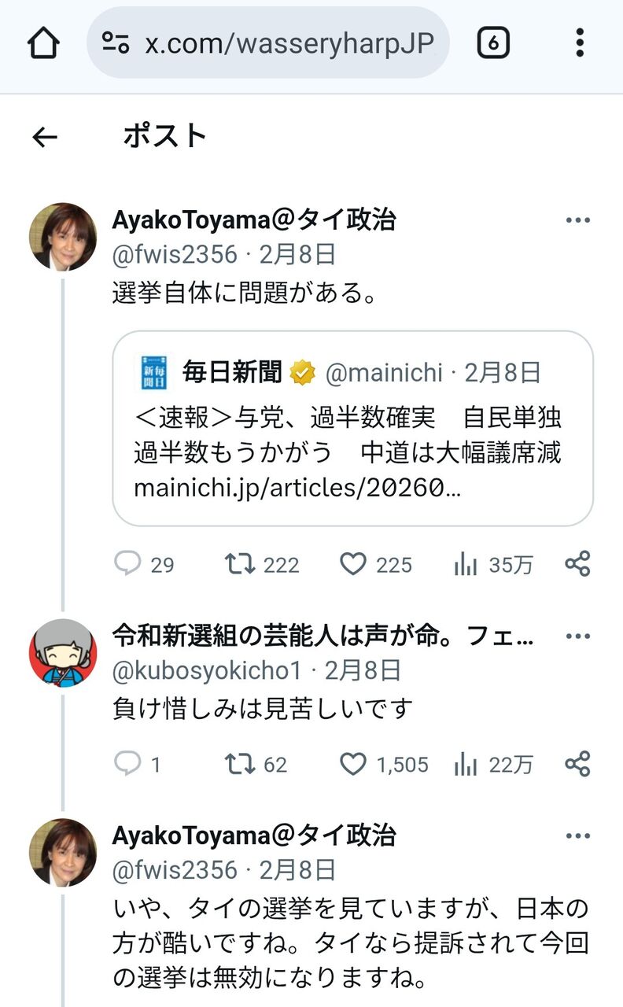Open the more options menu on the first post

pyautogui.click(x=579, y=220)
